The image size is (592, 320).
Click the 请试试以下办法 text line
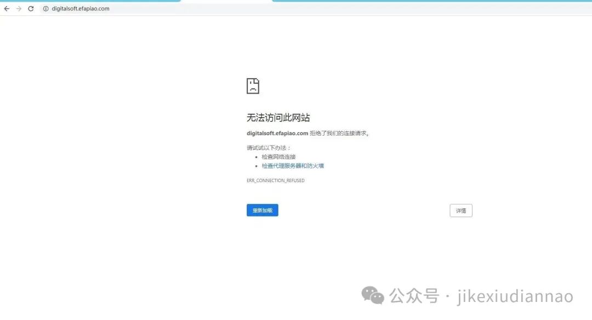click(x=269, y=148)
